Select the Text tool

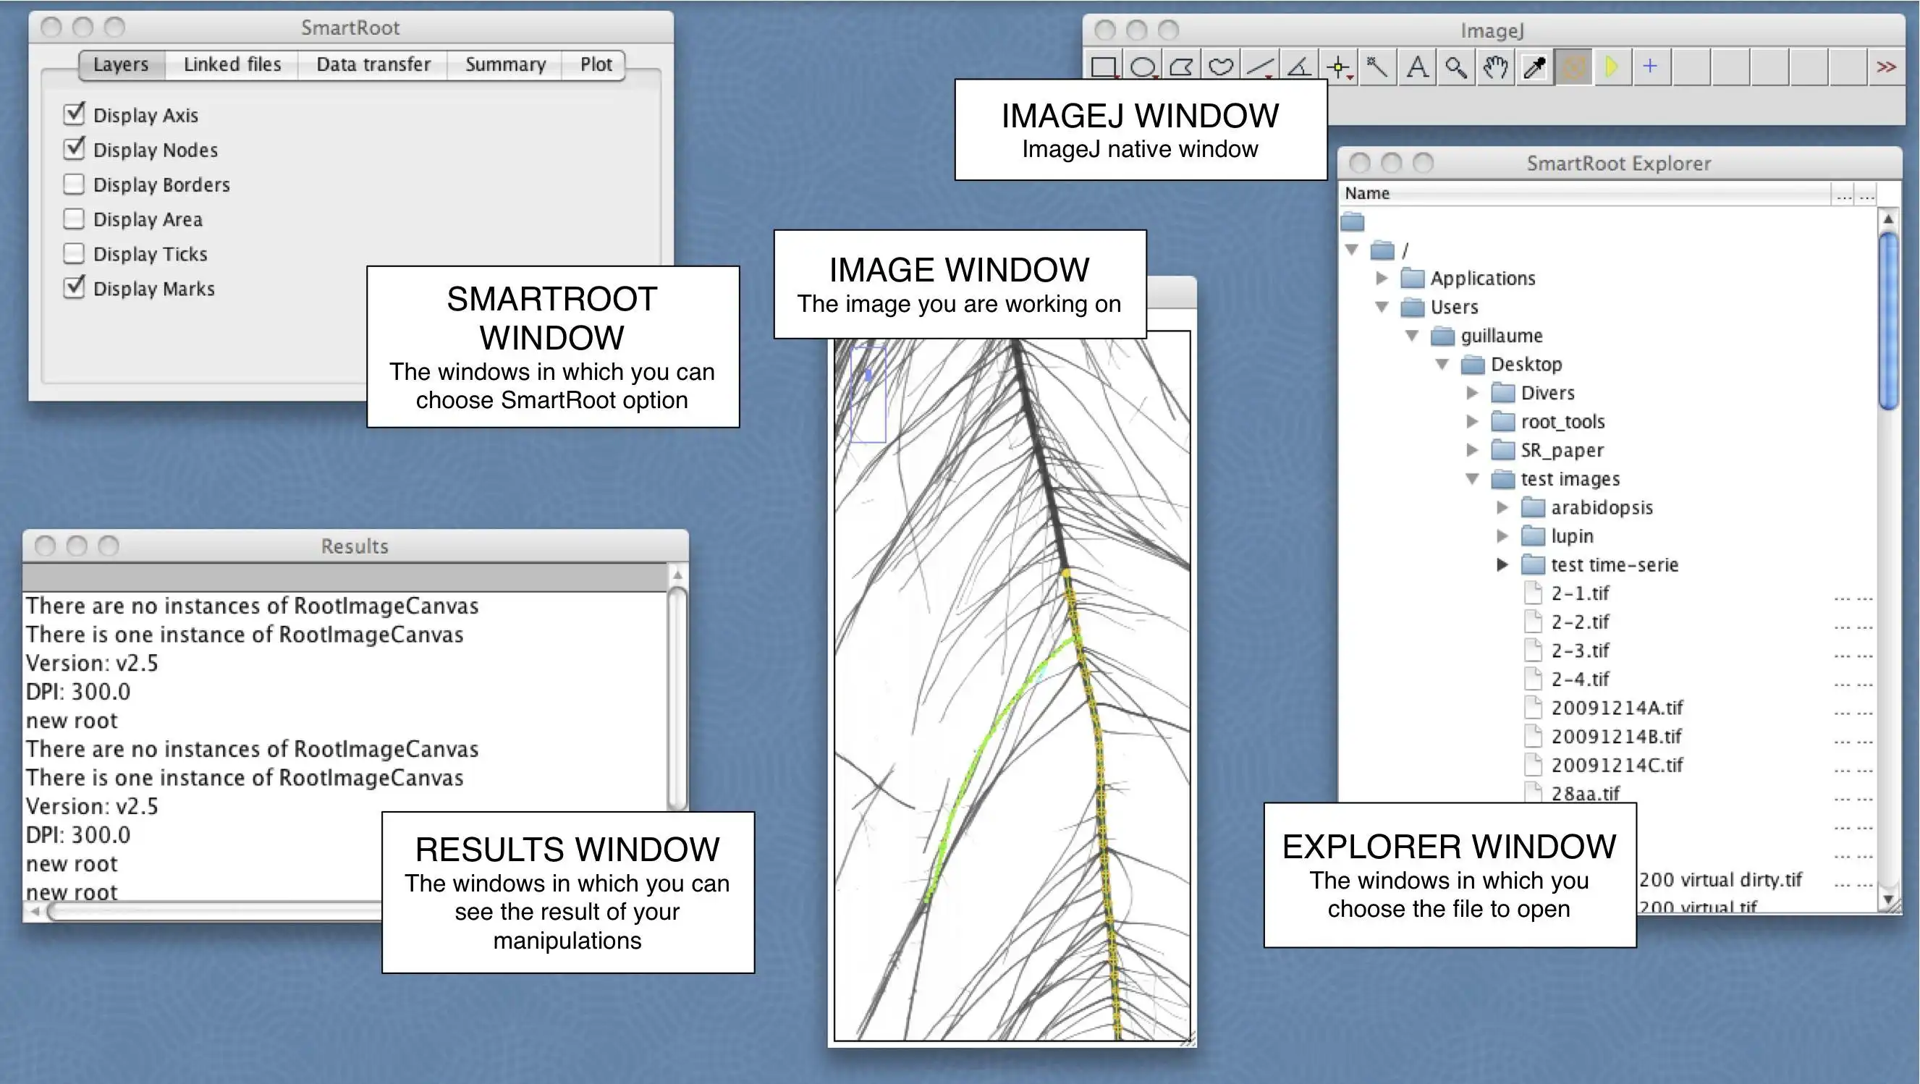1417,67
